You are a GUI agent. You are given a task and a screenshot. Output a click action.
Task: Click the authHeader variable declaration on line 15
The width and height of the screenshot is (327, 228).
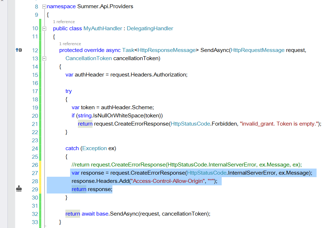[x=89, y=75]
